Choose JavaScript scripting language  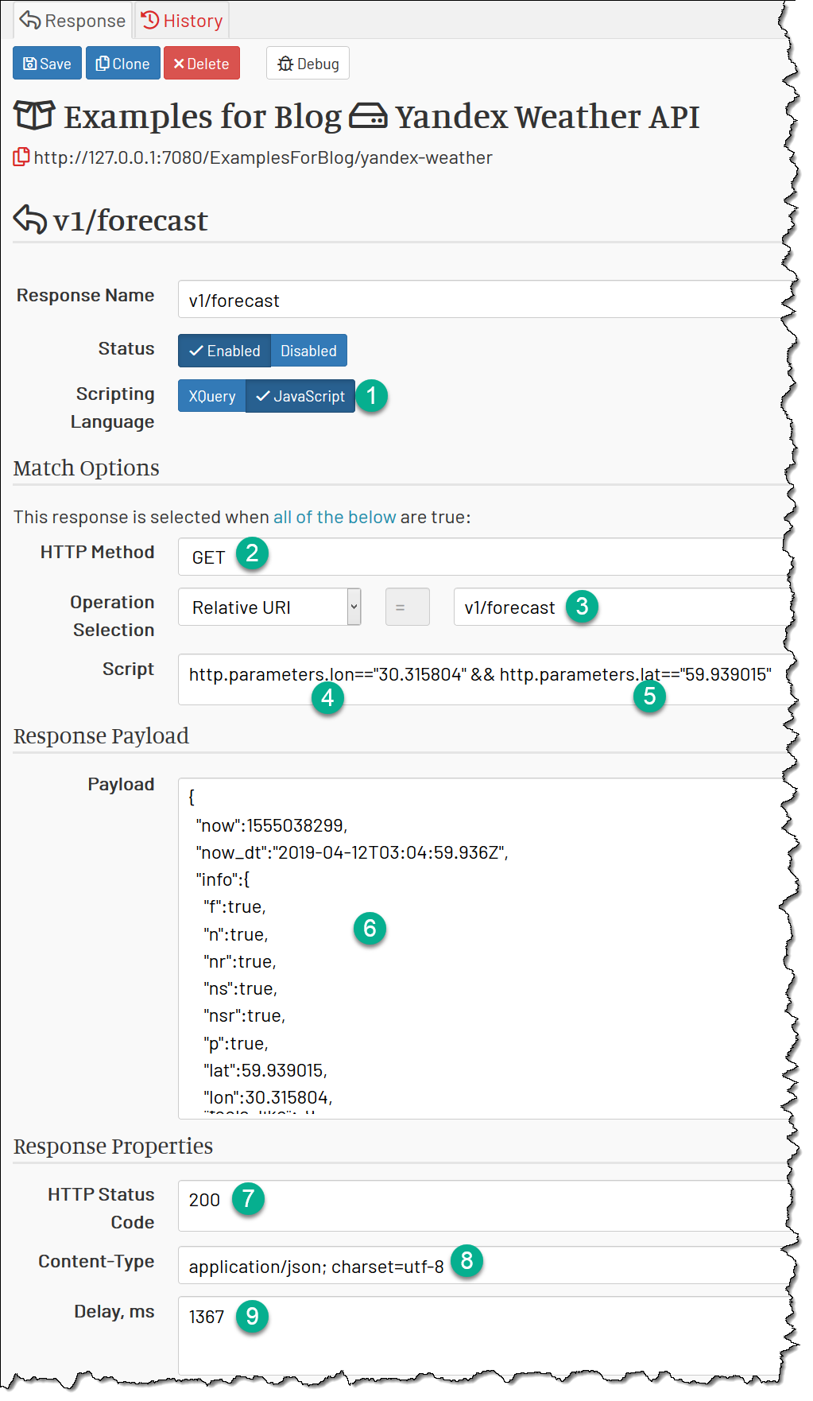click(x=300, y=396)
